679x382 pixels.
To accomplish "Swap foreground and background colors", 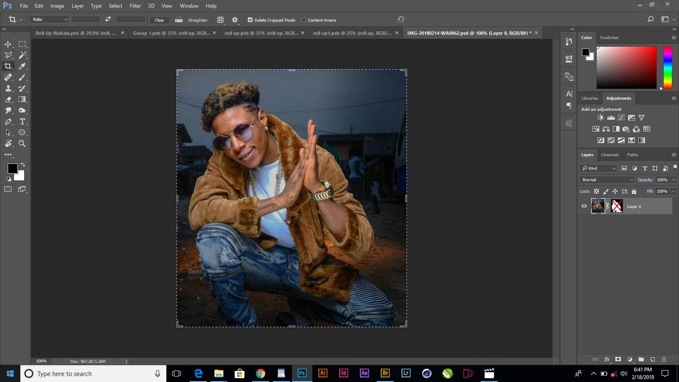I will (x=23, y=165).
